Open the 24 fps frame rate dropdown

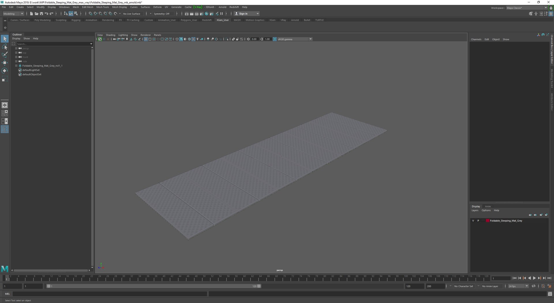pyautogui.click(x=518, y=286)
